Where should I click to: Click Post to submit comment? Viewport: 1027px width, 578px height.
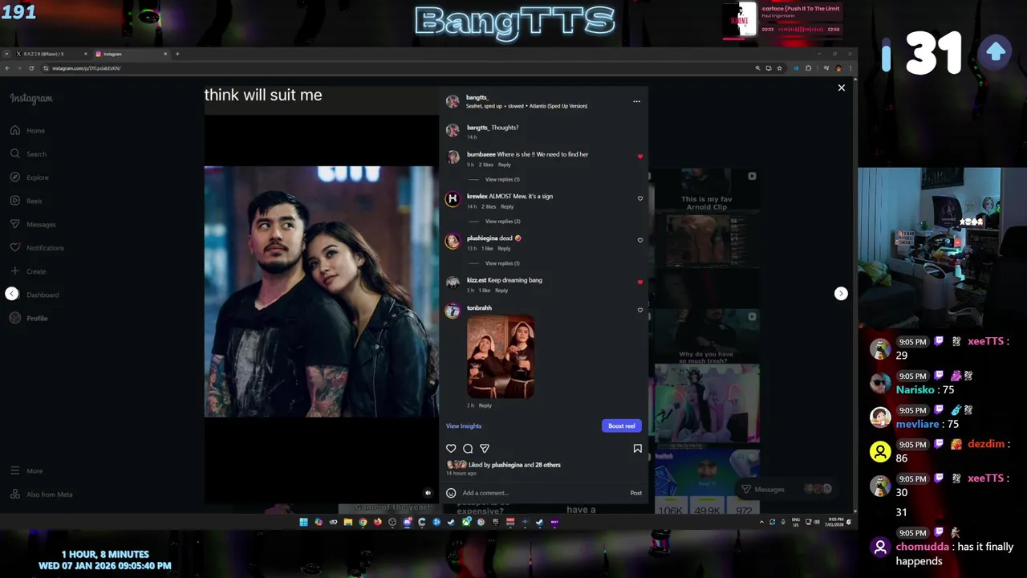[x=636, y=493]
